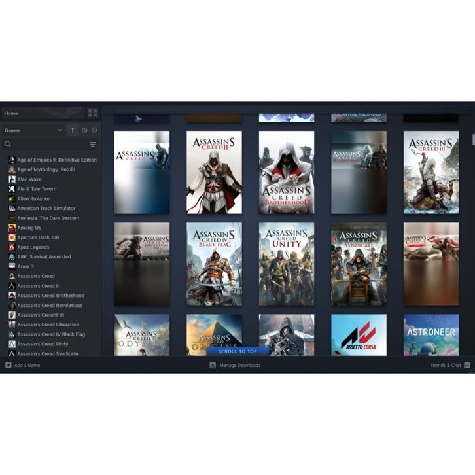475x475 pixels.
Task: Open the Assassin's Creed III cover tile
Action: [431, 172]
